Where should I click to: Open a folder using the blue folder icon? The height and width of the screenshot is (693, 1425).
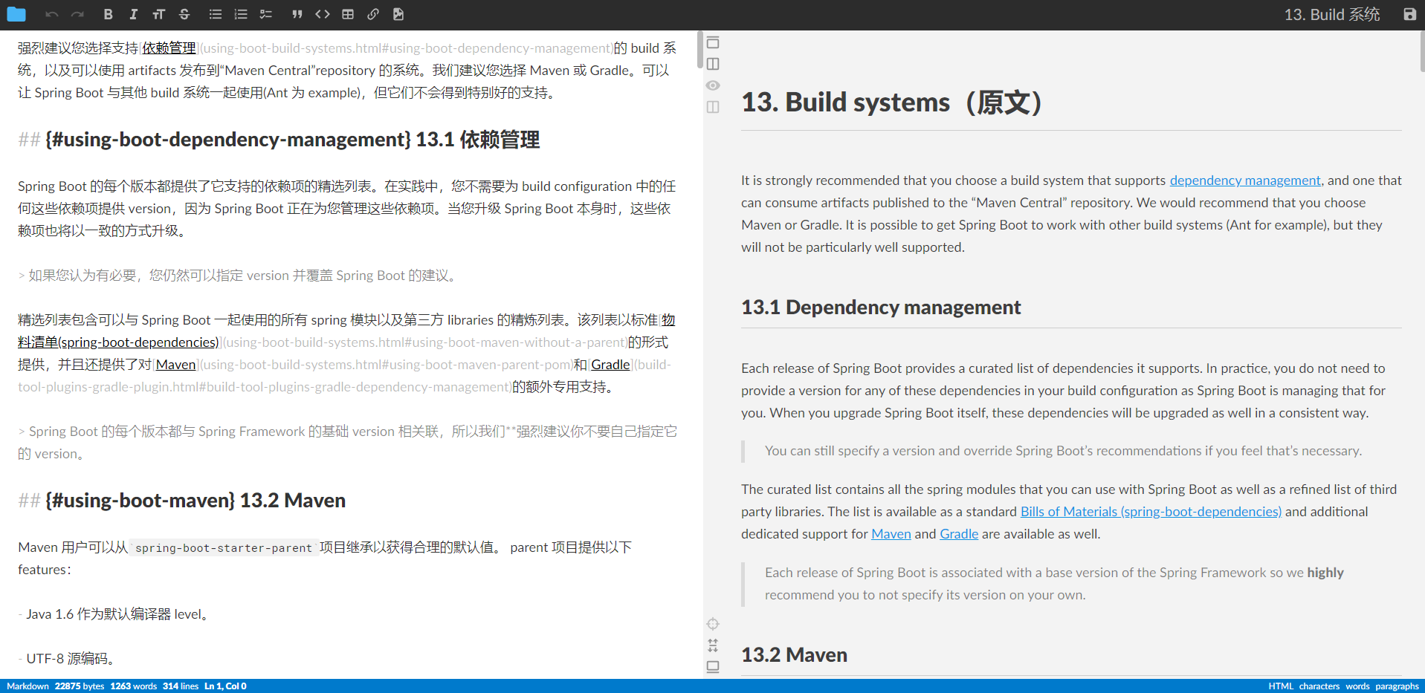[16, 14]
